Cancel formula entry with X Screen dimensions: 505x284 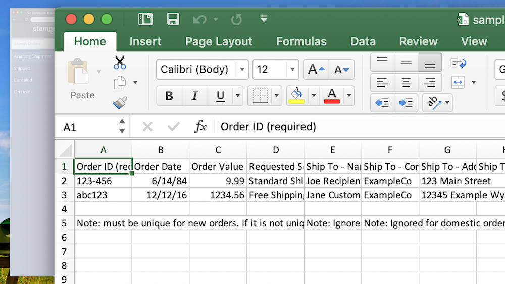(147, 127)
